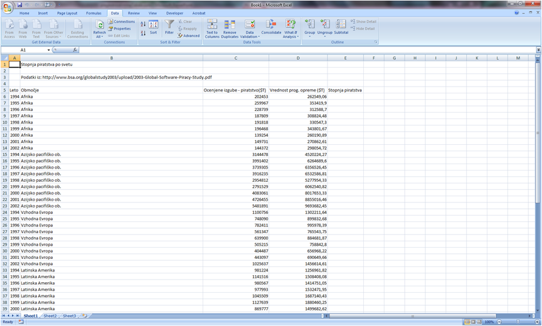This screenshot has width=542, height=326.
Task: Customize Quick Access Toolbar dropdown
Action: pos(59,5)
